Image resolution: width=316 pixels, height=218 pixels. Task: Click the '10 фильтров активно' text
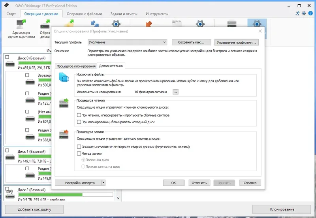pos(151,92)
